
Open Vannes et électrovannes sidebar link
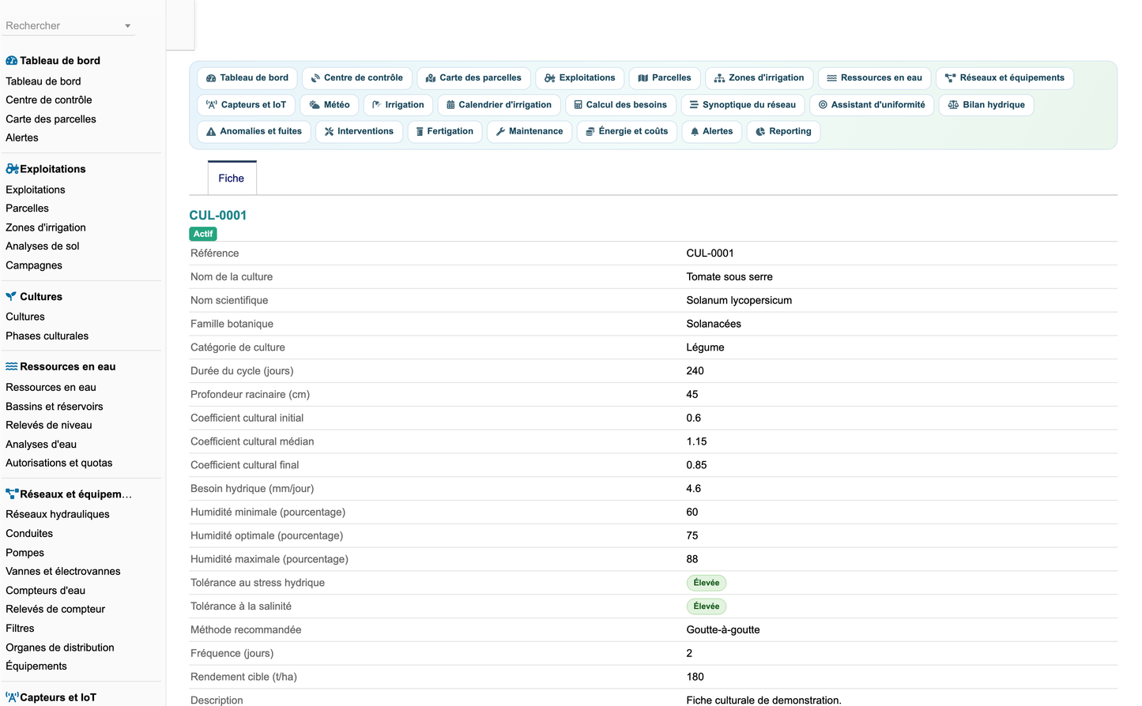pos(63,571)
